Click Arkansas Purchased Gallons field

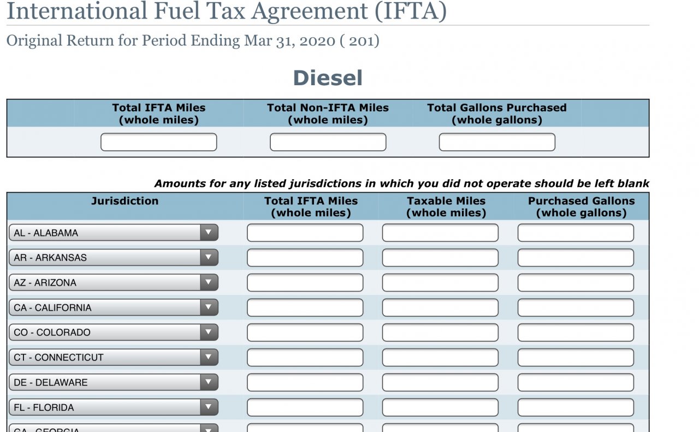(576, 258)
